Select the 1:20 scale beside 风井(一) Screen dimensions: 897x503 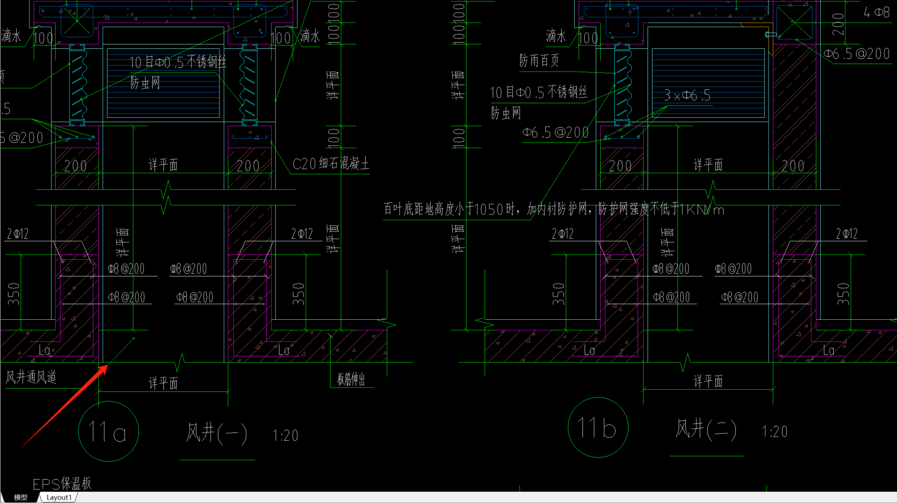[286, 436]
